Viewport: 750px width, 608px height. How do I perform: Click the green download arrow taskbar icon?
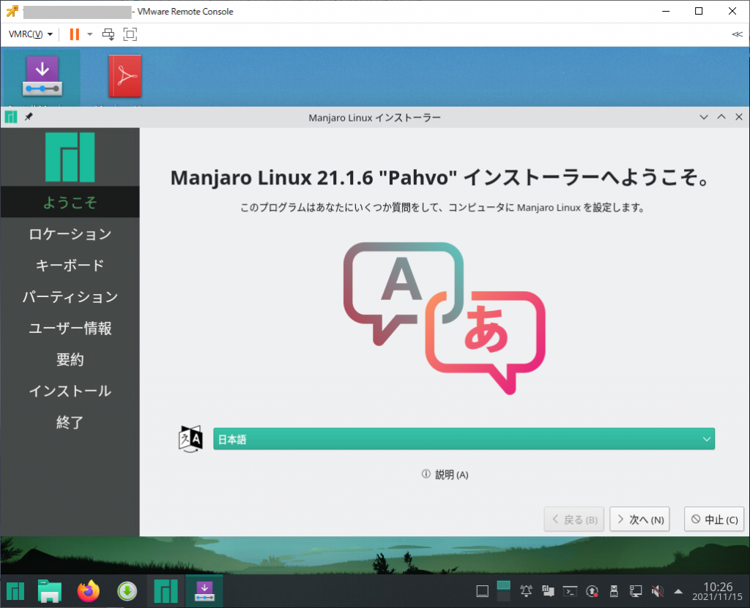pos(127,592)
